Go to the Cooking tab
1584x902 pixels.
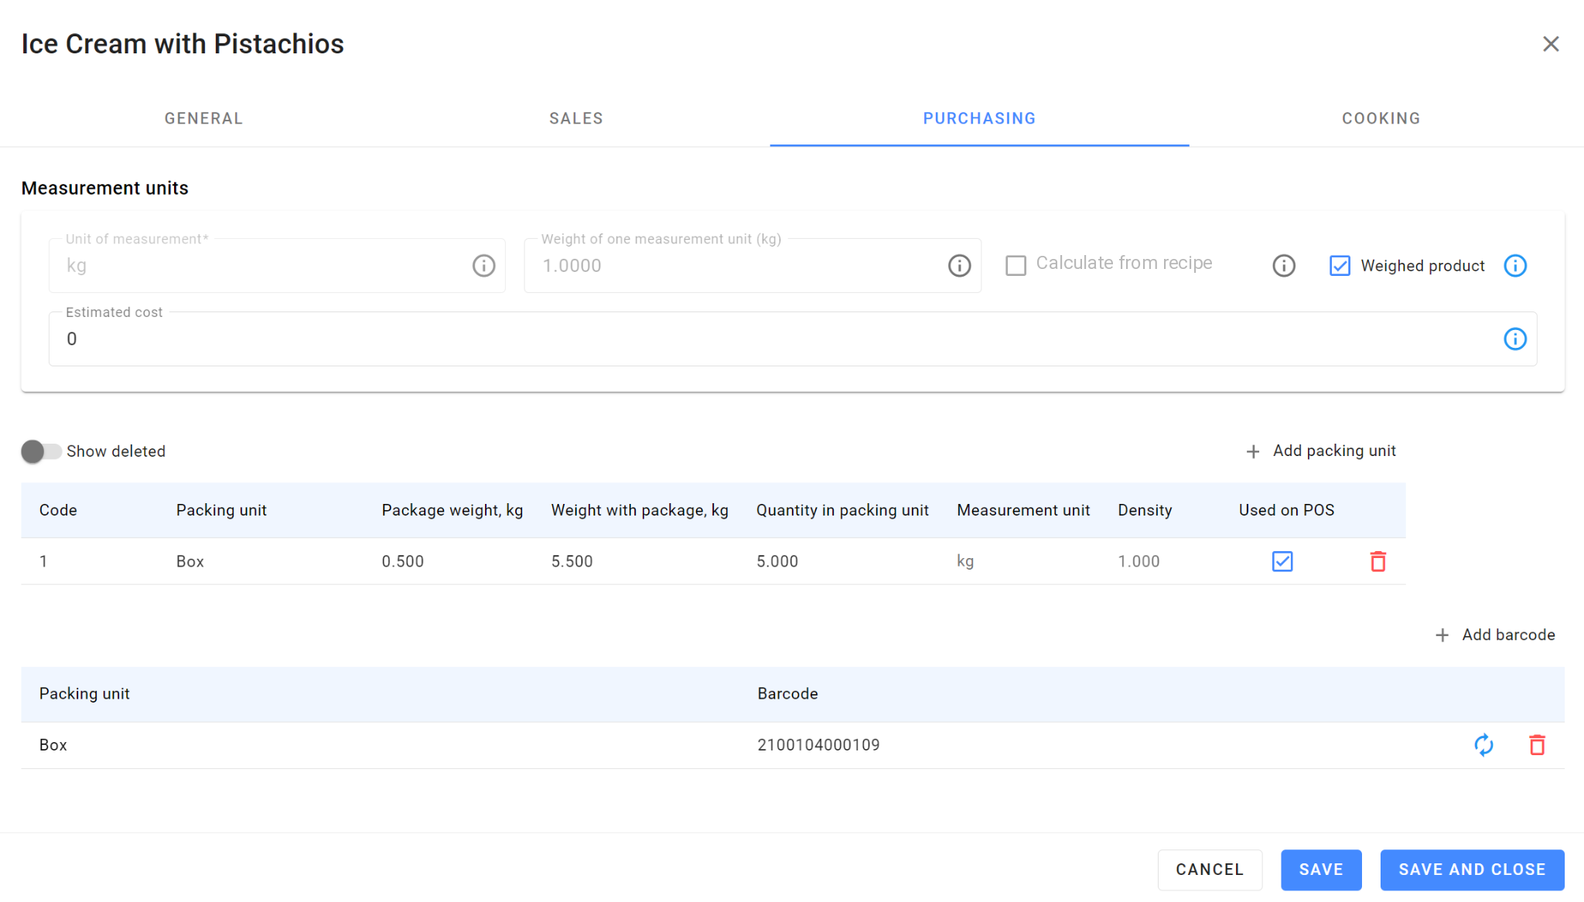[1381, 118]
